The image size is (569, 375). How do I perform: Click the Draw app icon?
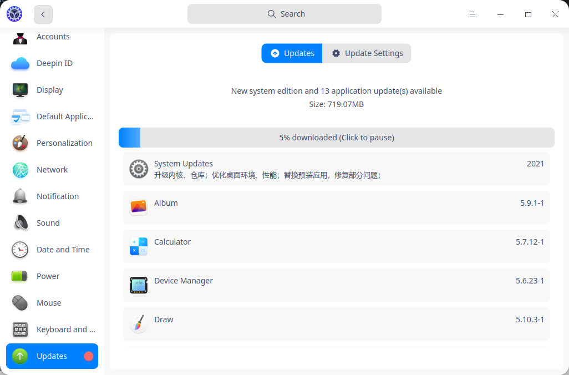pos(139,323)
